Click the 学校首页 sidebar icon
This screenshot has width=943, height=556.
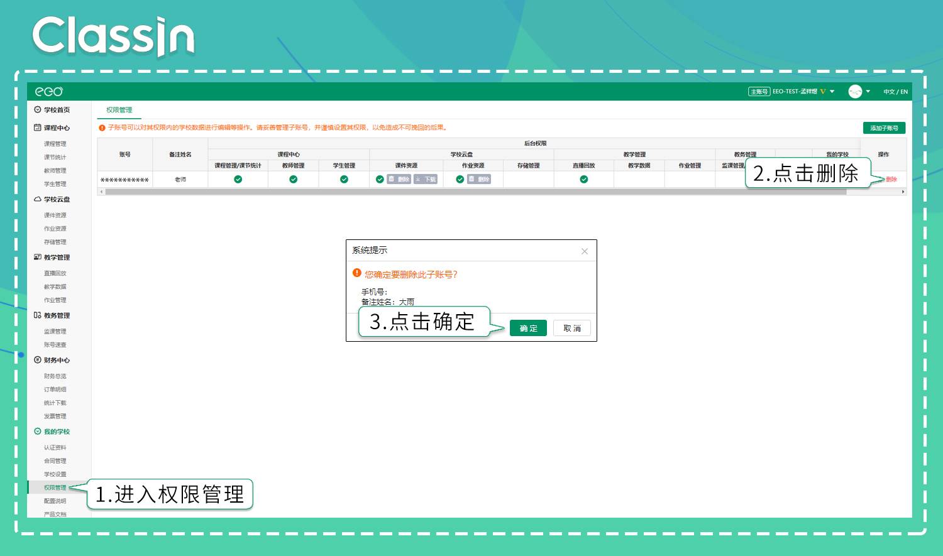[x=38, y=109]
